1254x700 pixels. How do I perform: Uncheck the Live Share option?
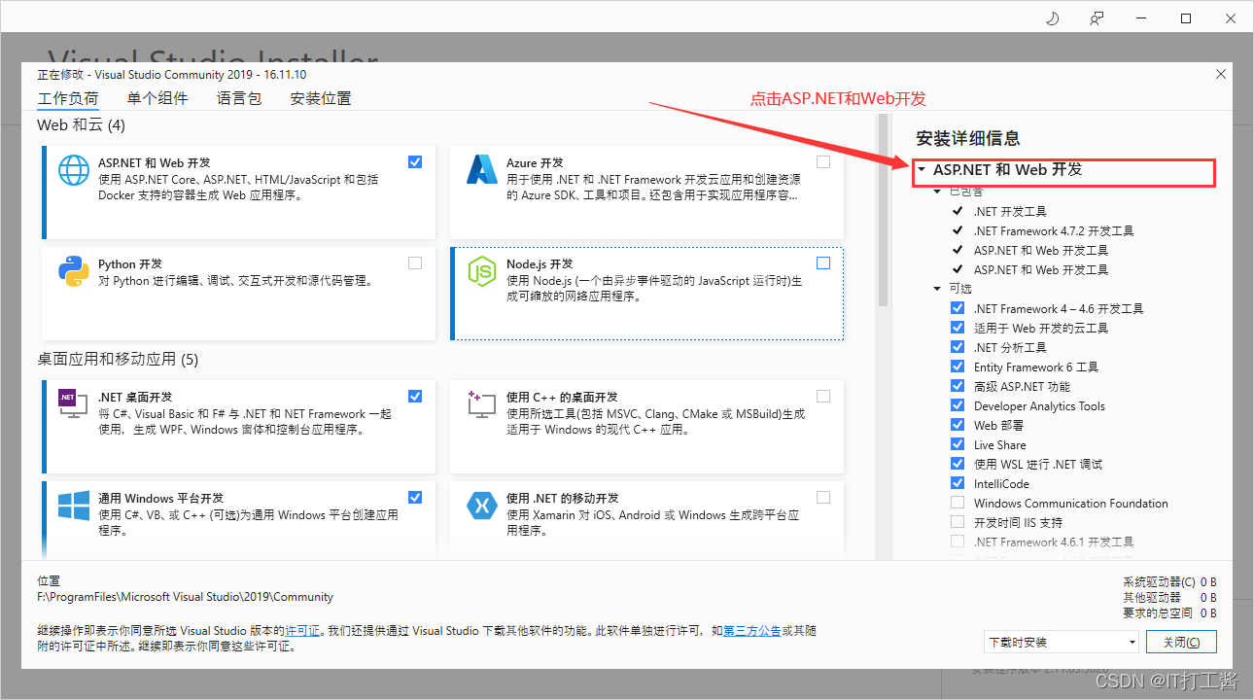point(958,444)
